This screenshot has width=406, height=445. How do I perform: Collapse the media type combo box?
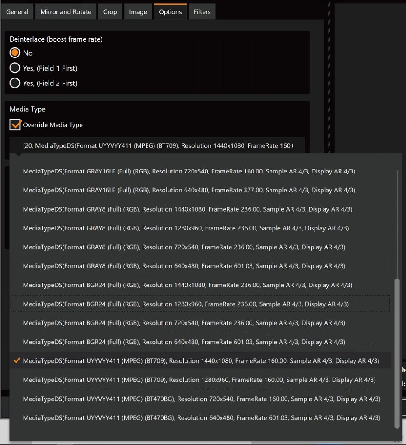(x=157, y=145)
